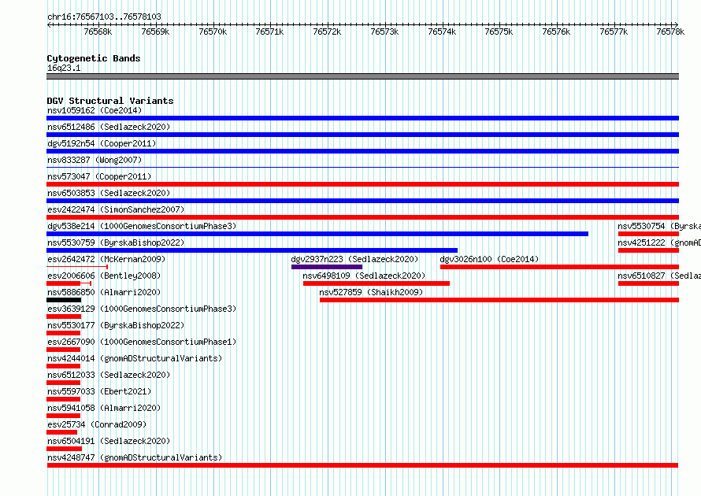This screenshot has width=701, height=496.
Task: Open the nsv6503853 (Sedlazeck2020) label
Action: pyautogui.click(x=109, y=193)
